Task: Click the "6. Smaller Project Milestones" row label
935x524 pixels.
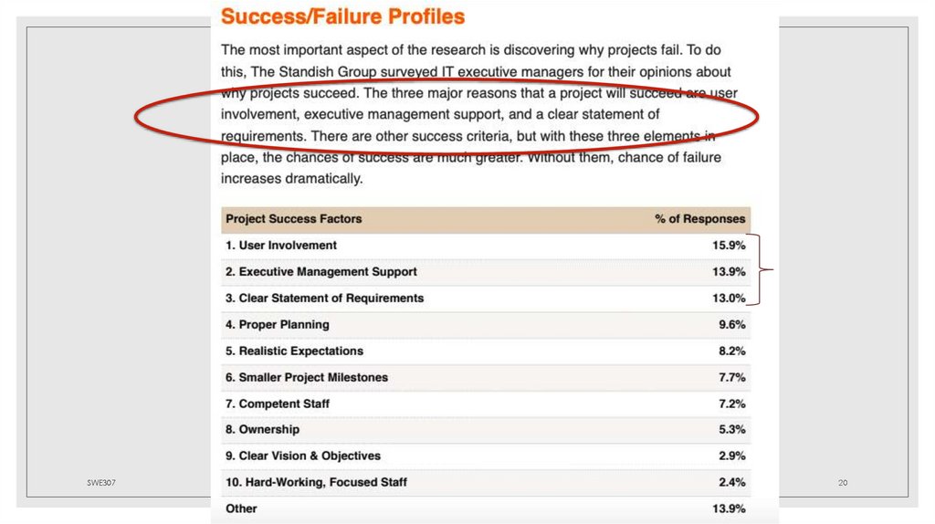Action: coord(307,378)
